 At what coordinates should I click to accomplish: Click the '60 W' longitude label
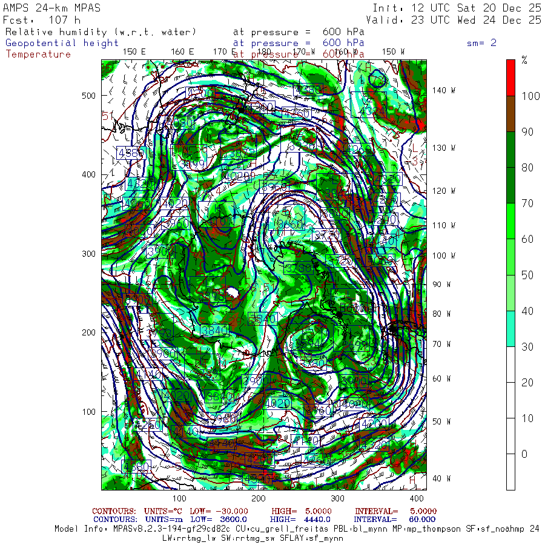441,378
